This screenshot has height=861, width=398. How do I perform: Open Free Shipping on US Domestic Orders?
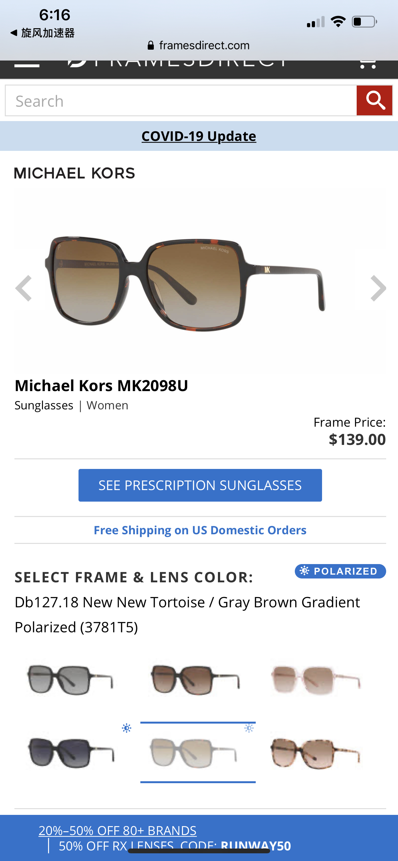tap(200, 530)
